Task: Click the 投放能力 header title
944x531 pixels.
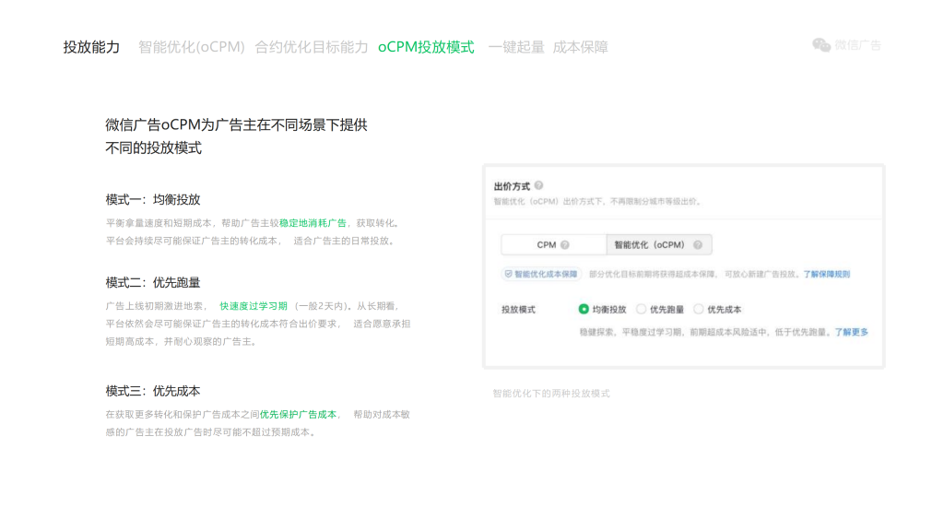Action: pyautogui.click(x=91, y=47)
